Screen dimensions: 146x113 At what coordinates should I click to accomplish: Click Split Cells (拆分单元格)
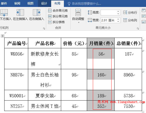58,16
